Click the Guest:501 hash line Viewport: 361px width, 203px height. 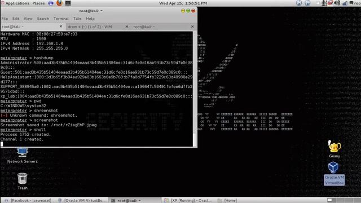(94, 72)
